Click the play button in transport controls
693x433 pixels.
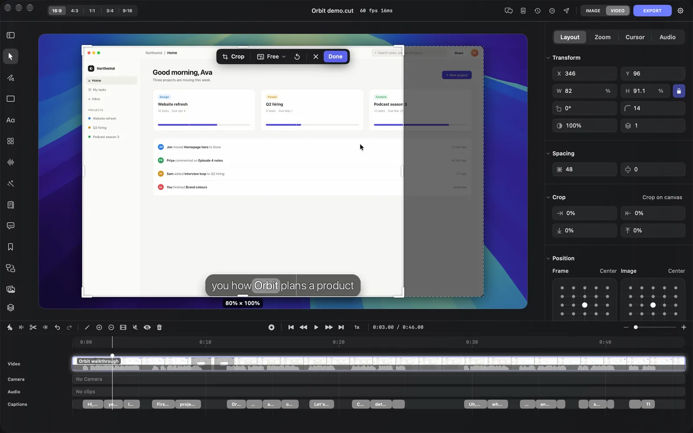[316, 327]
